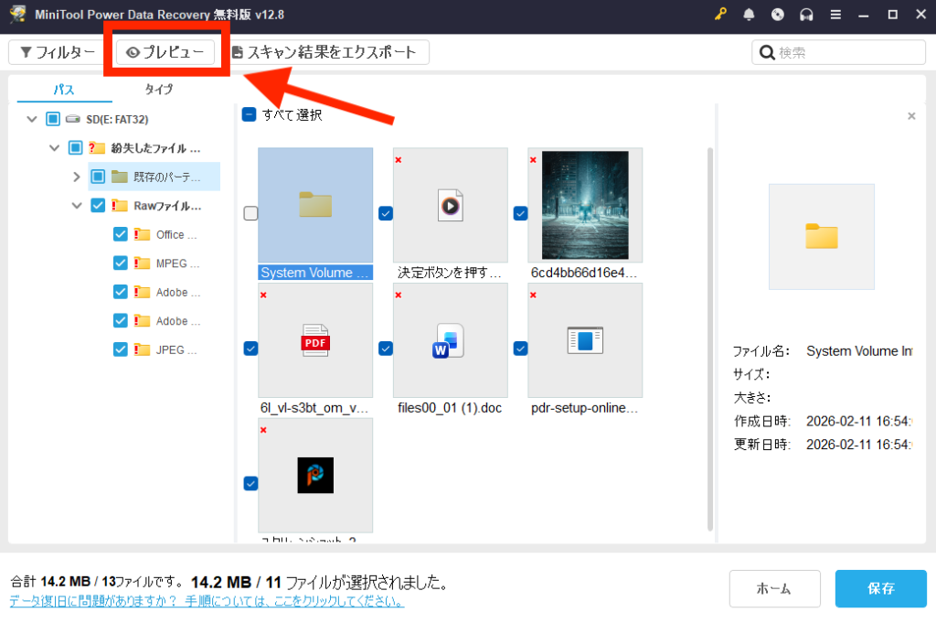Click the PDF file icon thumbnail
Screen dimensions: 936x623
click(x=315, y=340)
